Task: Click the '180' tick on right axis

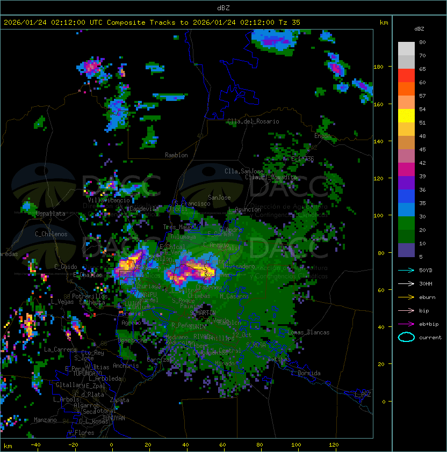Action: (x=378, y=67)
